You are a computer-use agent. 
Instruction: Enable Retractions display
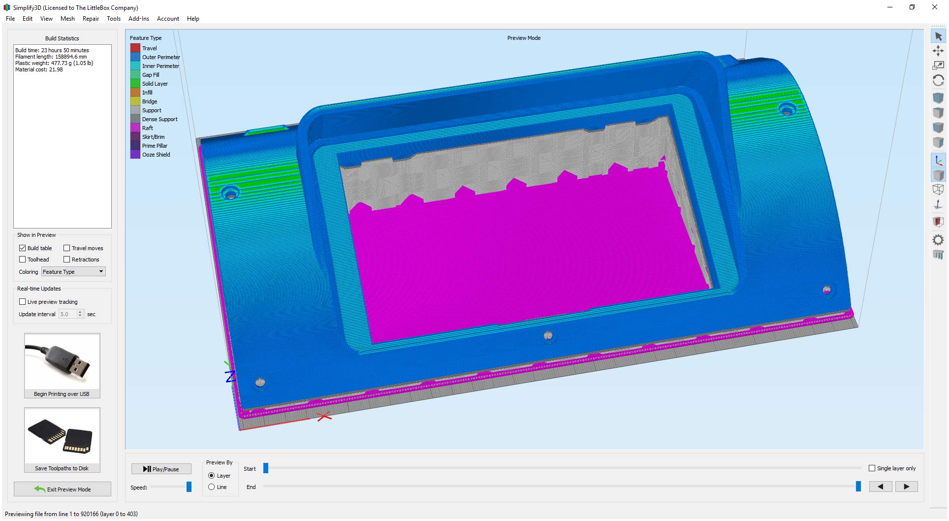(66, 260)
